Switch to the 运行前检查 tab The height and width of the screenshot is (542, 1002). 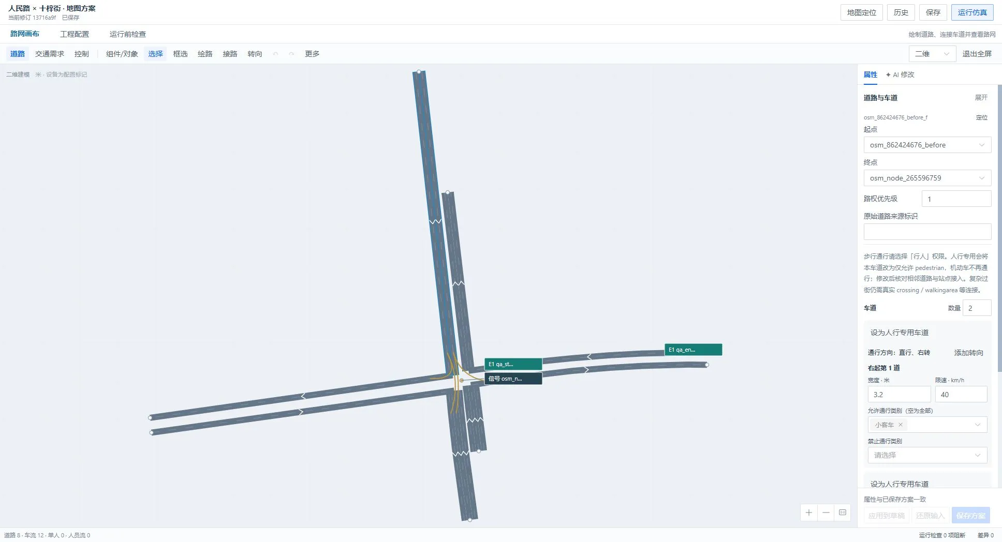[128, 34]
